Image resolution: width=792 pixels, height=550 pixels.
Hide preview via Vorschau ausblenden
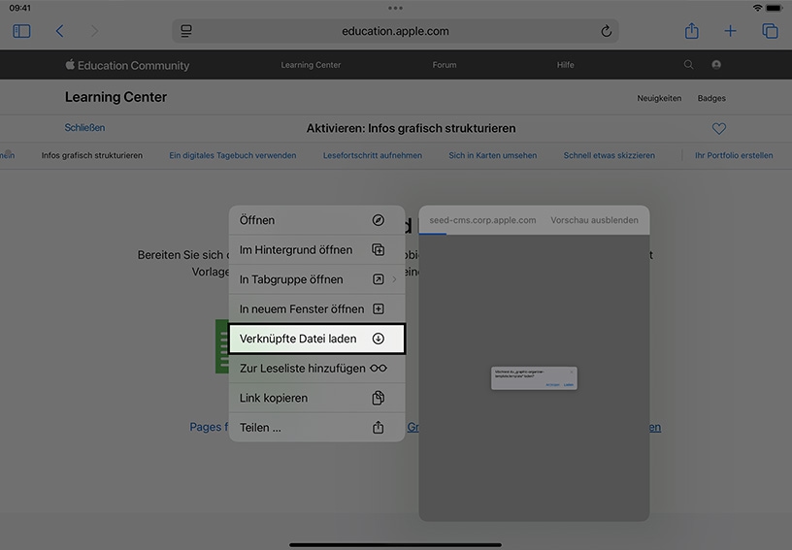click(595, 220)
